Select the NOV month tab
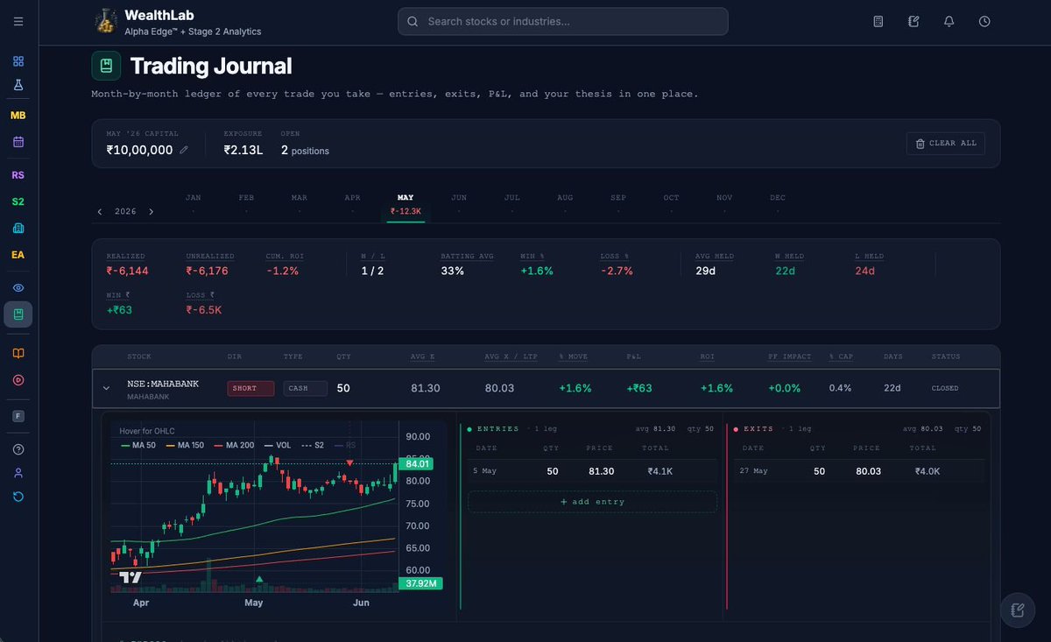This screenshot has height=642, width=1051. [x=724, y=204]
